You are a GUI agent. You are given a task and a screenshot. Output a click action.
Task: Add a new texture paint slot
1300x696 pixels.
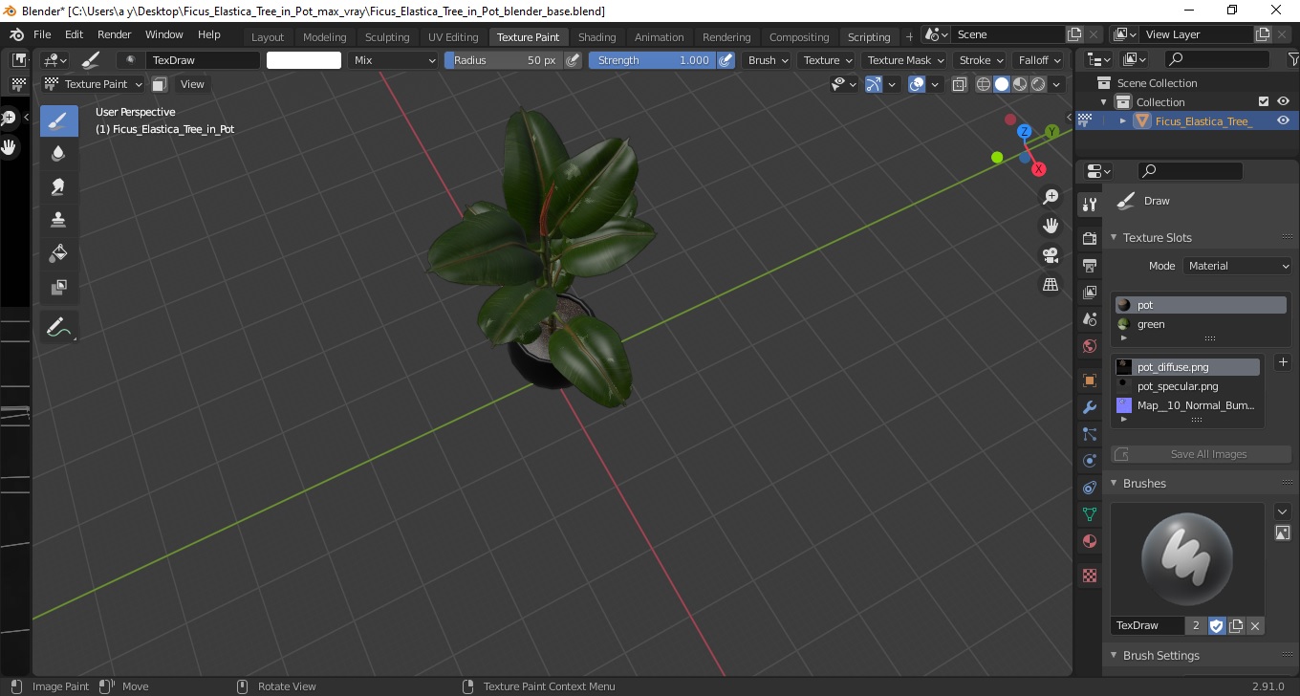coord(1283,362)
